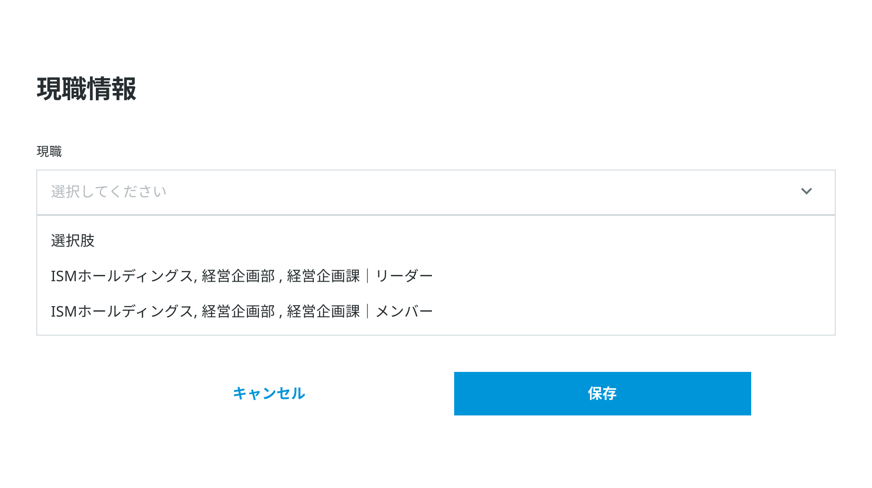Open the 現職 select field
Screen dimensions: 872x488
[x=436, y=192]
